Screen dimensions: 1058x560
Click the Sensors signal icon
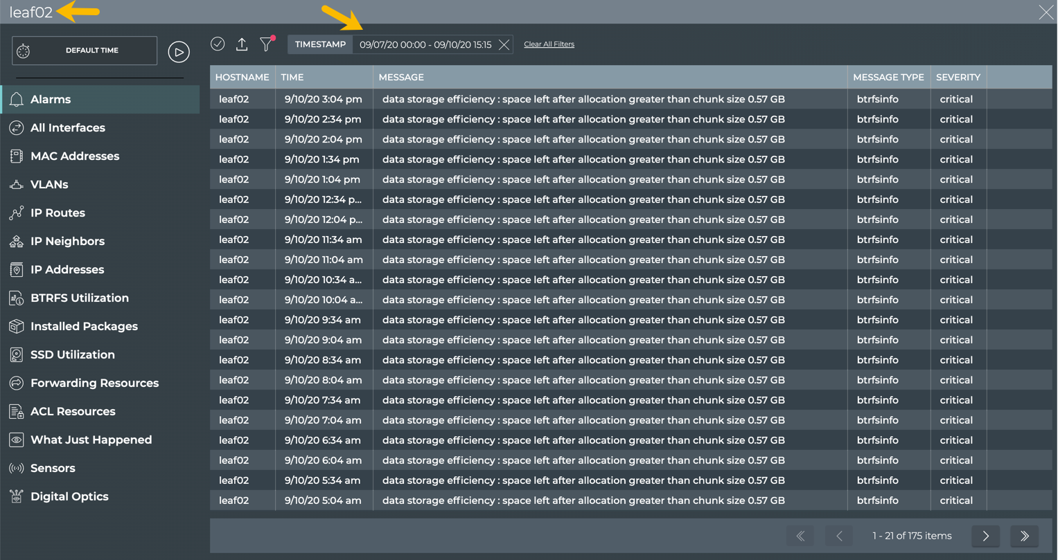pos(17,469)
